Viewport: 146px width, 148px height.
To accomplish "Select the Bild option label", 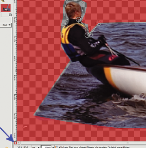I will (x=5, y=25).
